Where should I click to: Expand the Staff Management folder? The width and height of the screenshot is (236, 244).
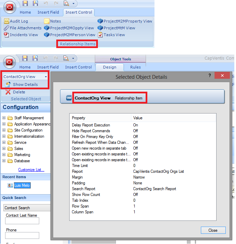click(4, 118)
